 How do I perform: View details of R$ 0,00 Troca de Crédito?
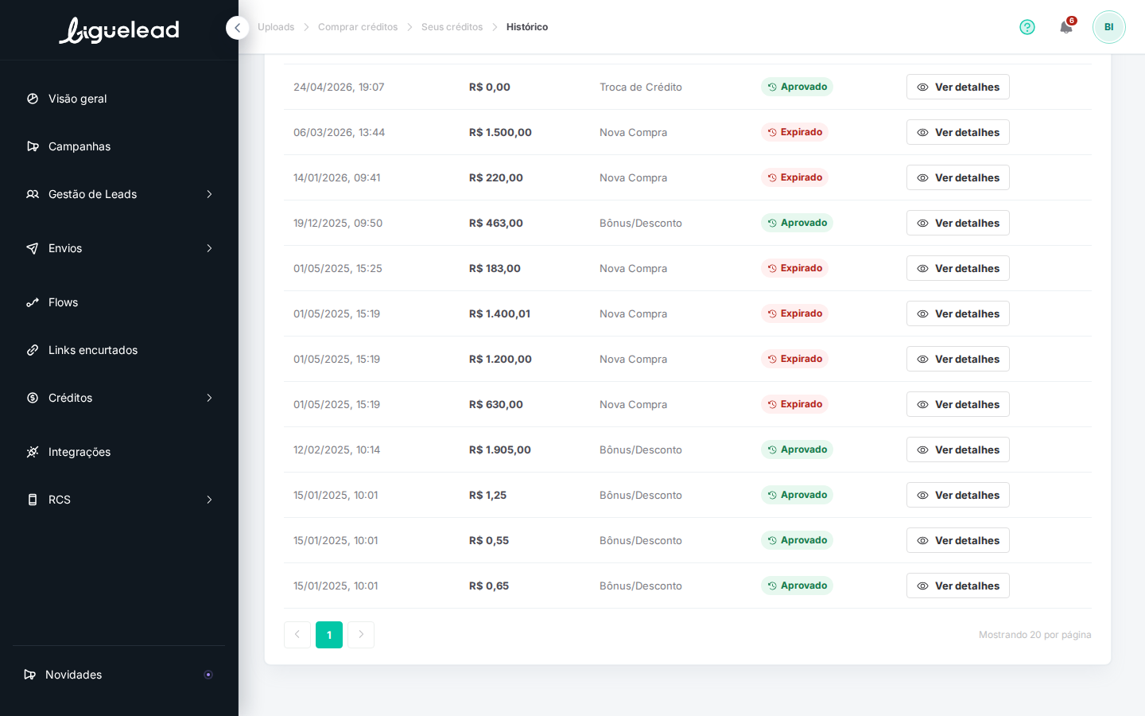point(958,87)
